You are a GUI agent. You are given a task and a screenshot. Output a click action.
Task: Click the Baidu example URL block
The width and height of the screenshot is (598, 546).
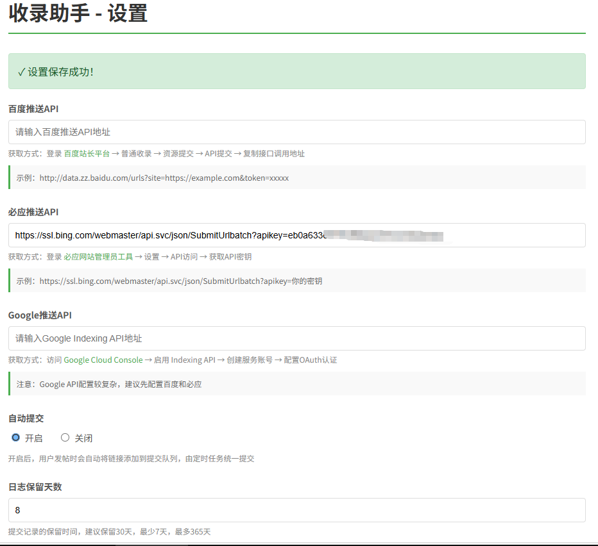coord(296,178)
